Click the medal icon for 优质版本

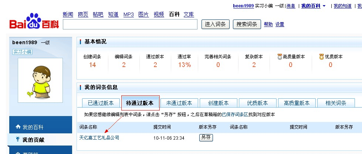coord(322,57)
